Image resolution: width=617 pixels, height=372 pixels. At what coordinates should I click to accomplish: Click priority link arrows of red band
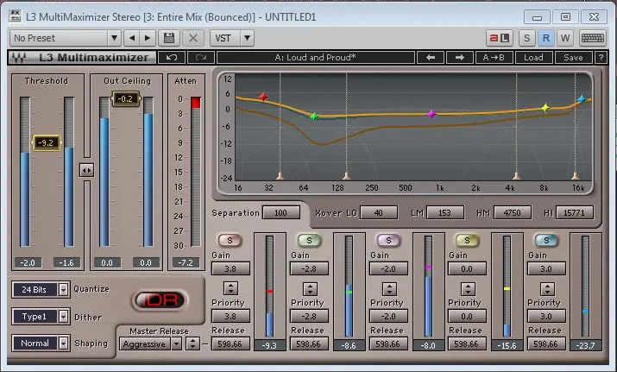230,288
